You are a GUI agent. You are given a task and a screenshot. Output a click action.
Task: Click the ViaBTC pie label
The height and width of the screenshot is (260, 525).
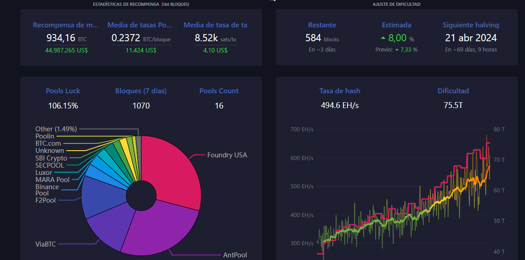coord(46,244)
